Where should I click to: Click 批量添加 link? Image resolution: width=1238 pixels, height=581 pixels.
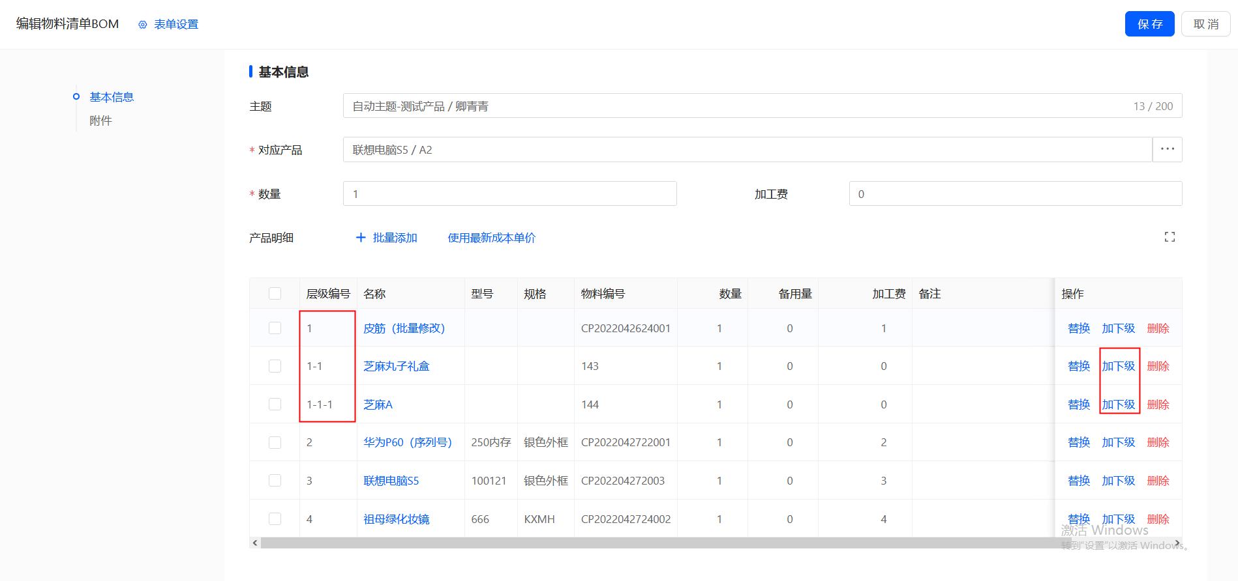point(395,238)
